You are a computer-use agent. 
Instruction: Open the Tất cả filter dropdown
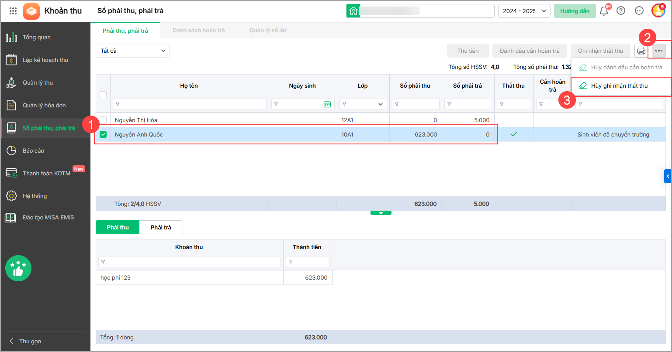coord(133,51)
